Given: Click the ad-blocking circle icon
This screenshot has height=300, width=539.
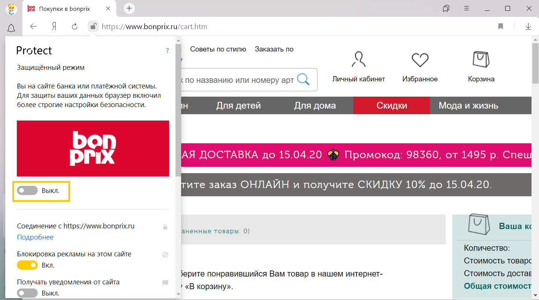Looking at the screenshot, I should 165,255.
